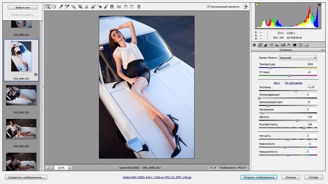
Task: Rotate image 90° counterclockwise
Action: click(126, 7)
